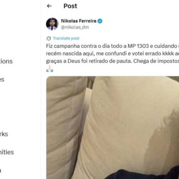Open Communities in the left sidebar
Image resolution: width=179 pixels, height=179 pixels.
pyautogui.click(x=7, y=152)
